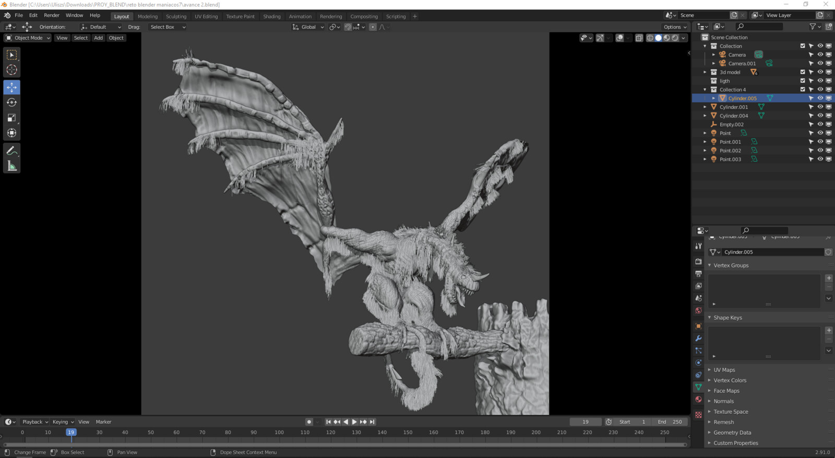Select the Transform tool
Image resolution: width=835 pixels, height=458 pixels.
[11, 133]
